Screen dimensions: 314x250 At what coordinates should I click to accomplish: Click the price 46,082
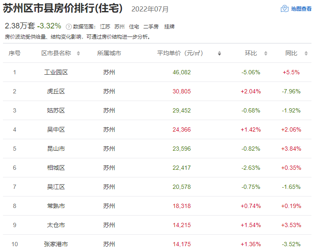click(182, 72)
